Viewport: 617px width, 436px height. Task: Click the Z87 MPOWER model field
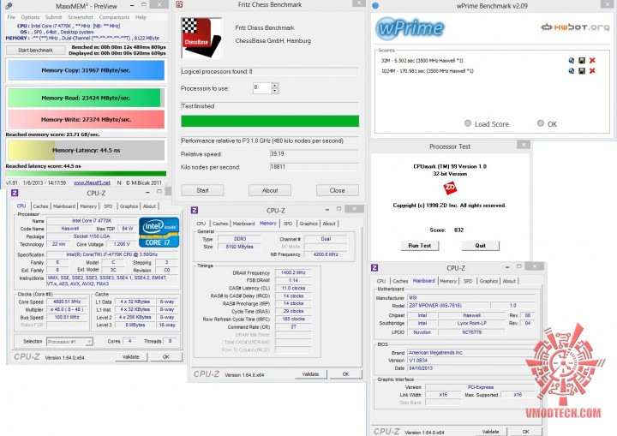448,305
